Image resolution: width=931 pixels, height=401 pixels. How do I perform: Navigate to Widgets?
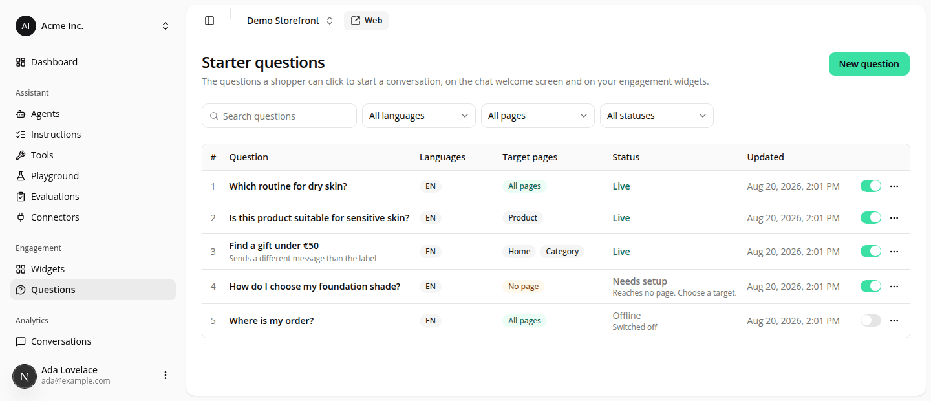click(93, 269)
